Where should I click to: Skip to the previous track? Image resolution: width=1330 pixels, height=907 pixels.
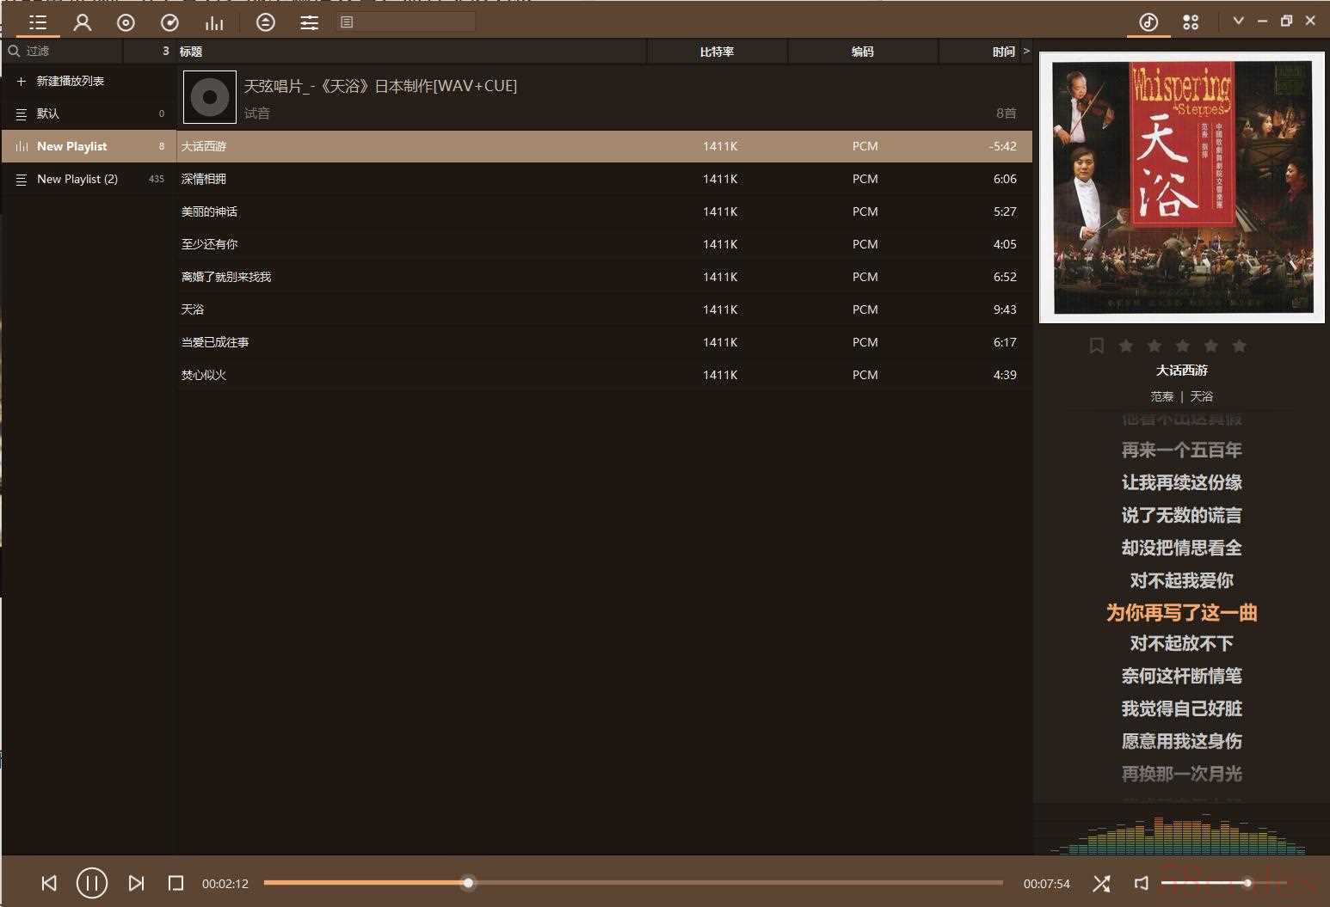tap(49, 883)
